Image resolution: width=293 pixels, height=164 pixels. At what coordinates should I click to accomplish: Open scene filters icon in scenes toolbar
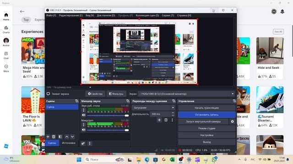tap(60, 137)
